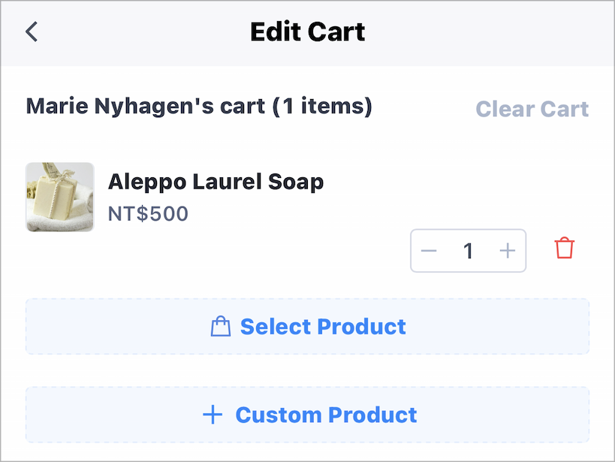
Task: Tap the Edit Cart header title
Action: (x=308, y=32)
